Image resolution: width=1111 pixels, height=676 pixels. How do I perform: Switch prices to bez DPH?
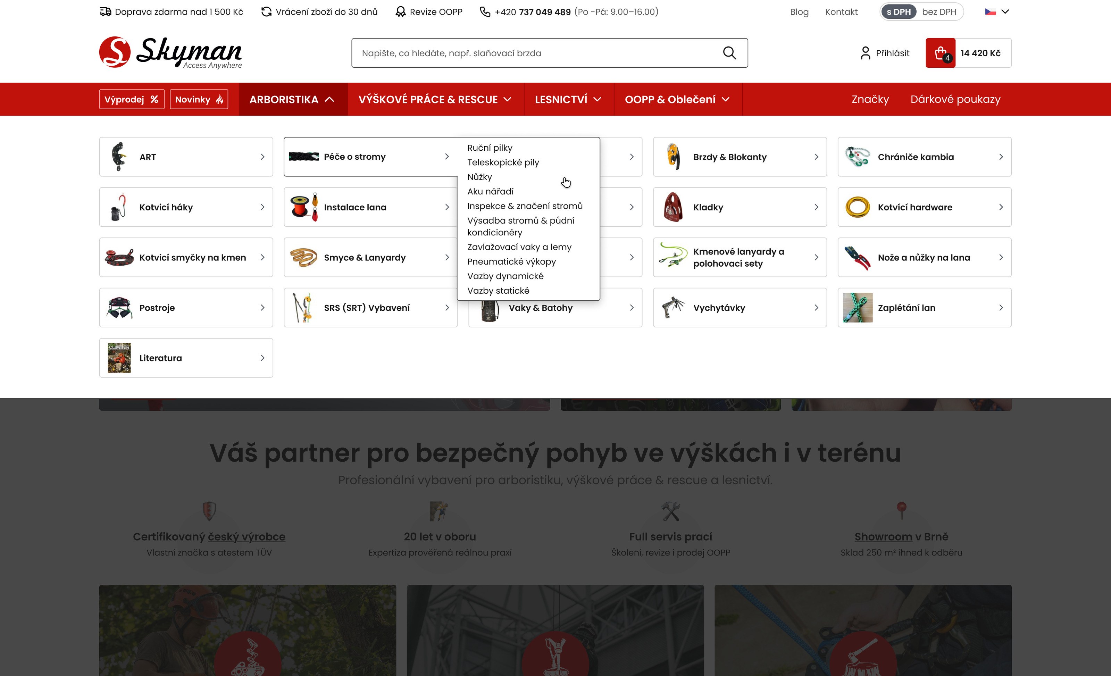point(939,12)
